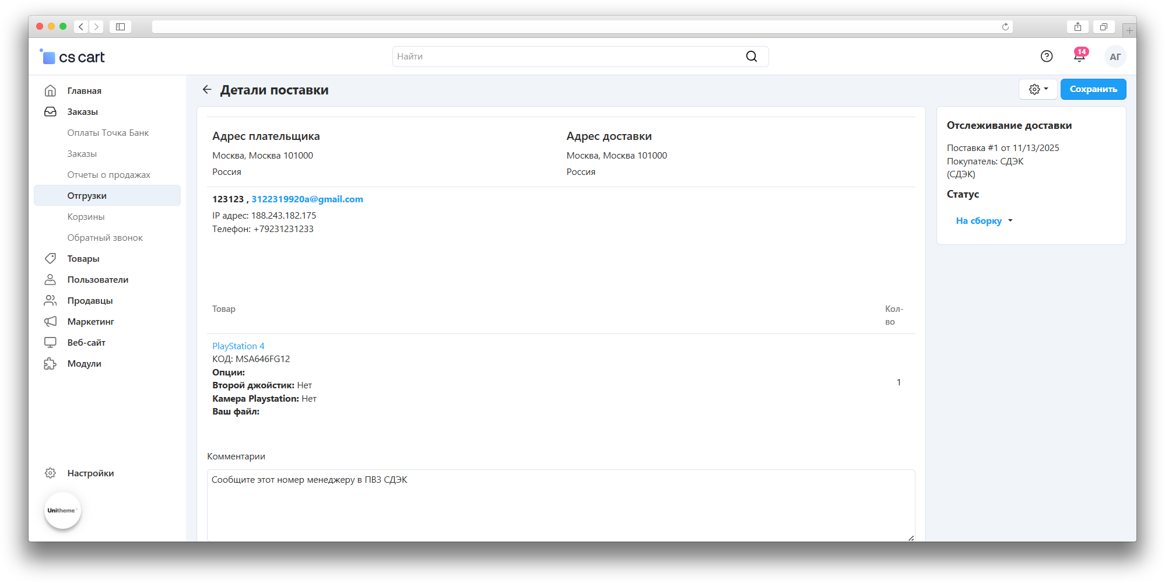This screenshot has height=583, width=1165.
Task: Open the gear actions dropdown near Сохранить
Action: point(1038,89)
